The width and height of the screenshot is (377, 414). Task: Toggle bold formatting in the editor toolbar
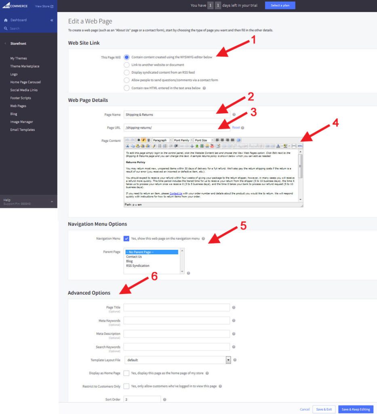[139, 140]
